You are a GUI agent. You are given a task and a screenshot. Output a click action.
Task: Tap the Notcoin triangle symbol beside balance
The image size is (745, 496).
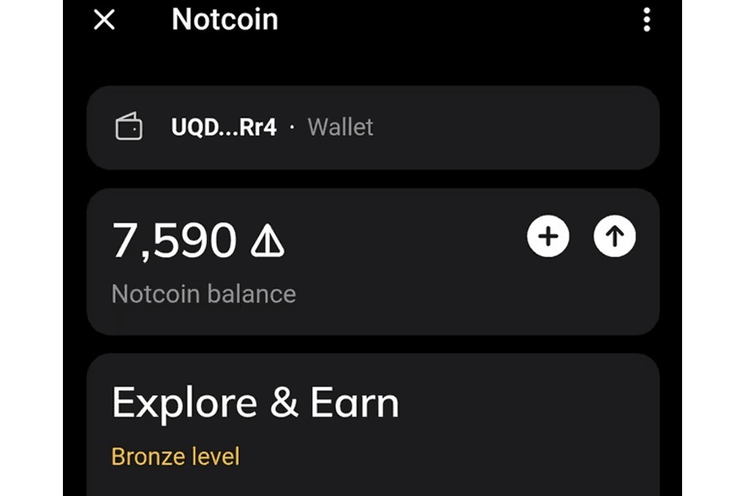[x=267, y=241]
